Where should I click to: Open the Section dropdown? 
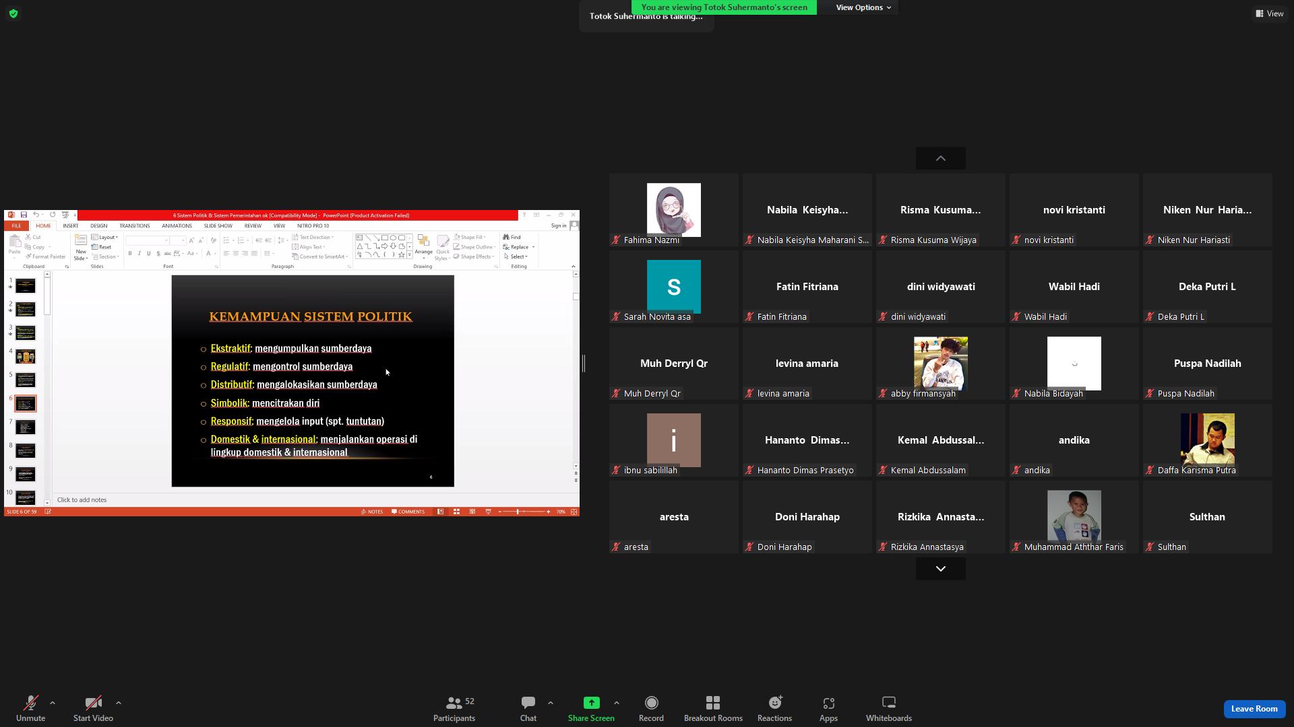click(106, 256)
